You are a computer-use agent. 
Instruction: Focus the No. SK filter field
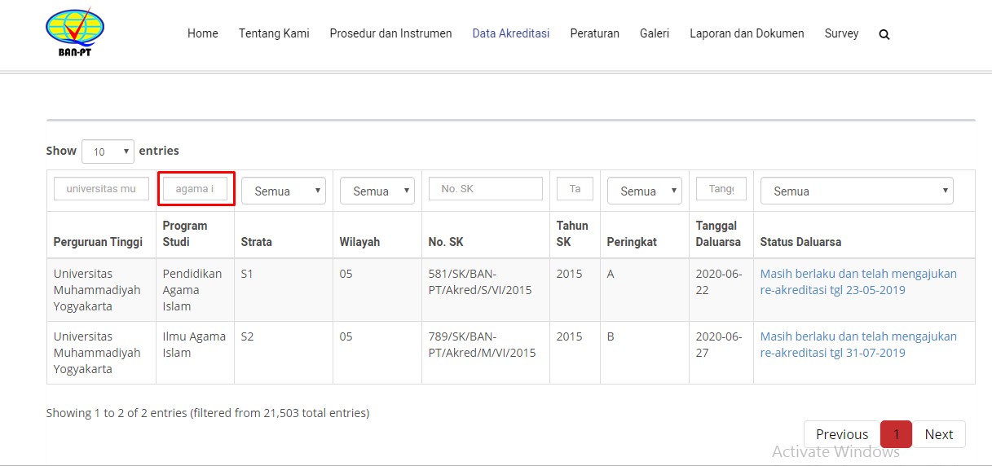point(486,188)
